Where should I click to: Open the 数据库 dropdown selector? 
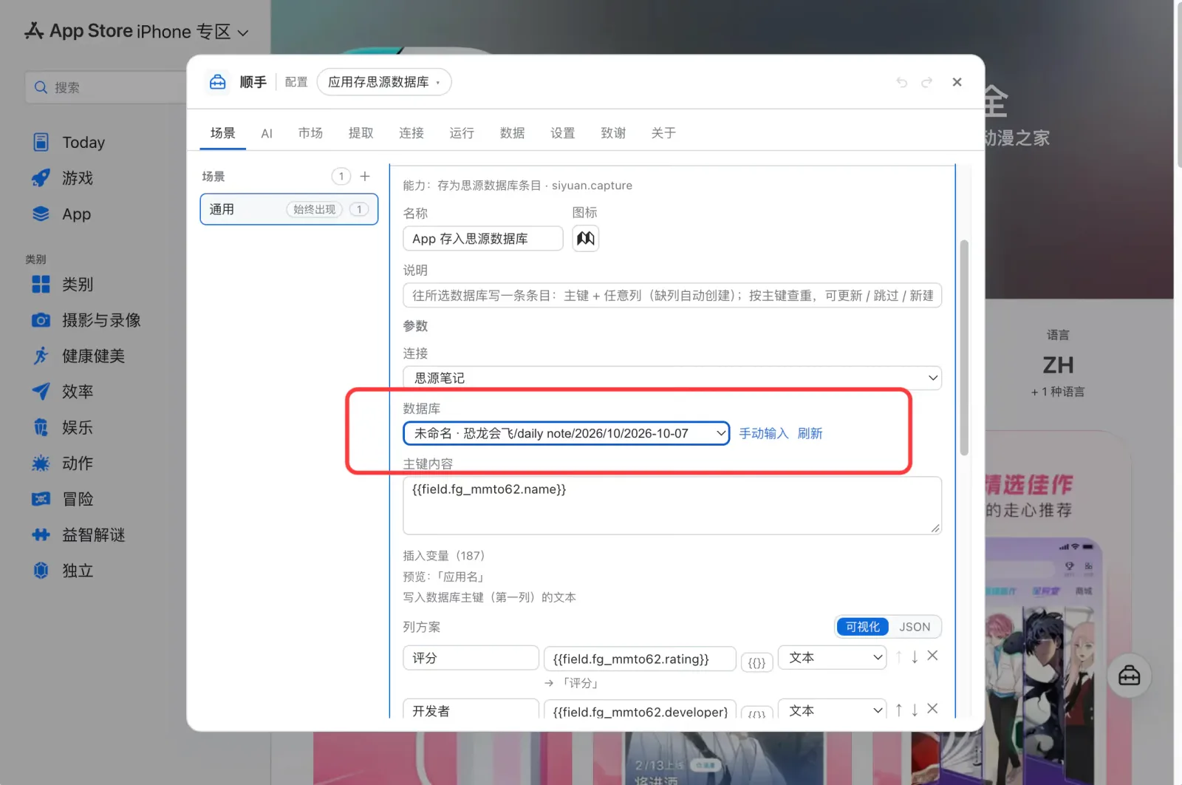pyautogui.click(x=567, y=433)
